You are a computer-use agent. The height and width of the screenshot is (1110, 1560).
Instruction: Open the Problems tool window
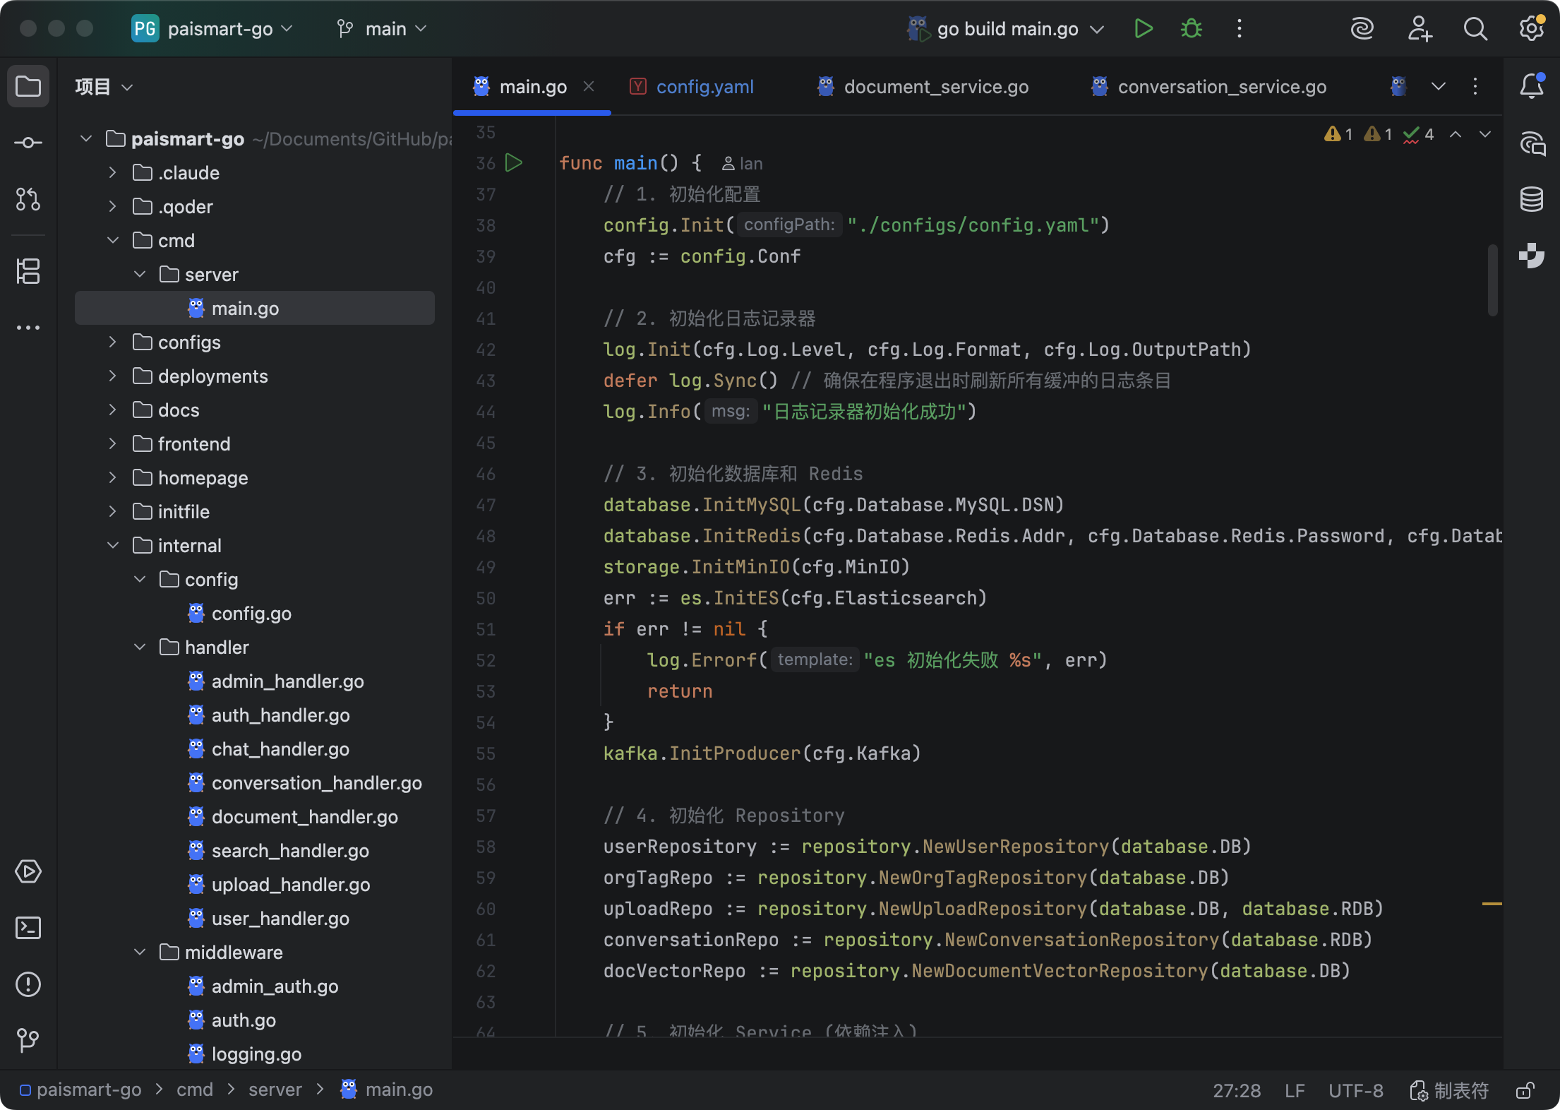[x=28, y=984]
